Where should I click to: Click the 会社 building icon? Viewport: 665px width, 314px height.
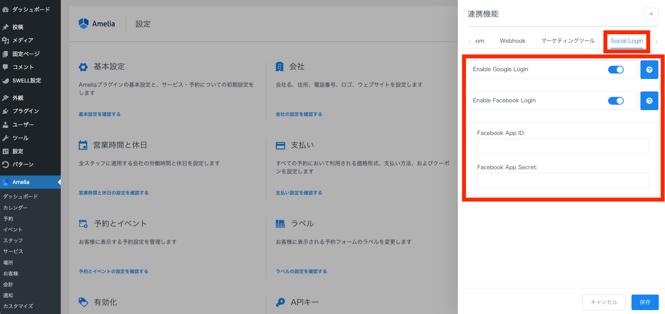[x=279, y=67]
